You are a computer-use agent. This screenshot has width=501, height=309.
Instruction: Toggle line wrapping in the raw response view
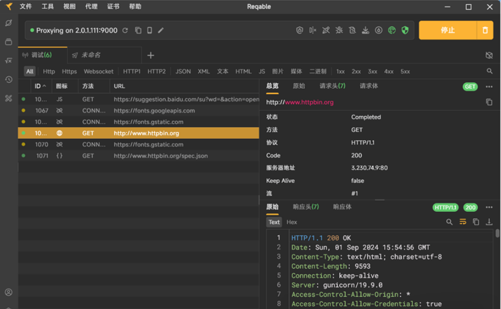[462, 222]
